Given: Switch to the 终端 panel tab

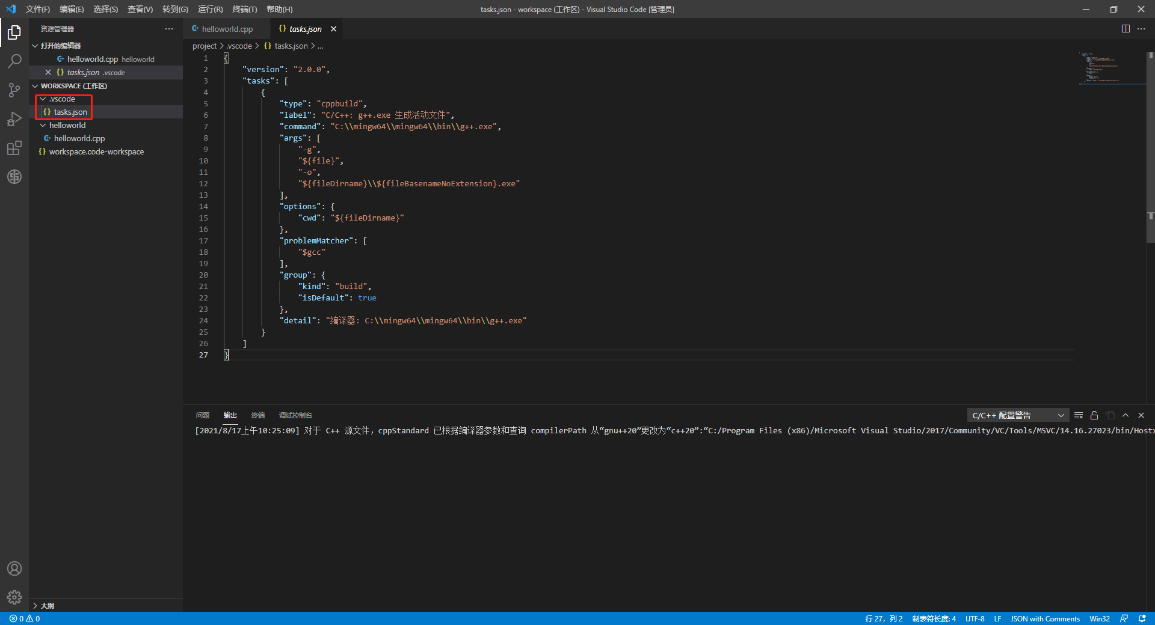Looking at the screenshot, I should [x=258, y=415].
